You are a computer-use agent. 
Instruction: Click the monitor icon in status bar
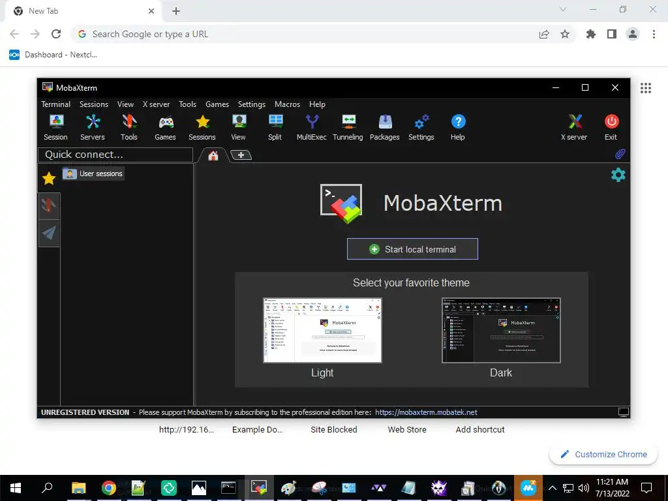point(623,412)
